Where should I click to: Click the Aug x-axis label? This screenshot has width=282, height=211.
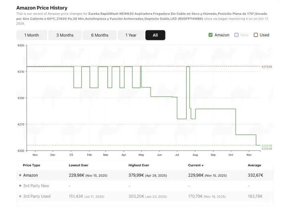click(195, 155)
